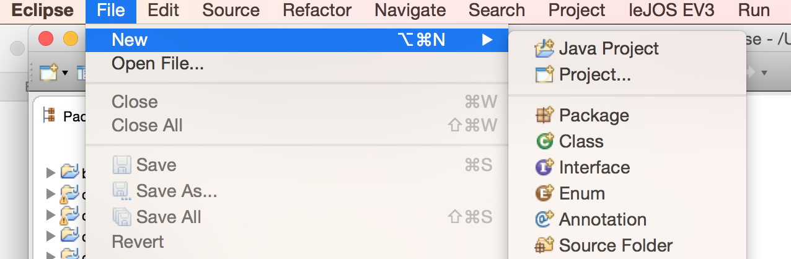Open the Refactor menu
Viewport: 791px width, 259px height.
[317, 11]
